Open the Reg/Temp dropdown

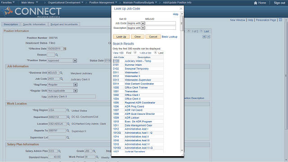[75, 85]
